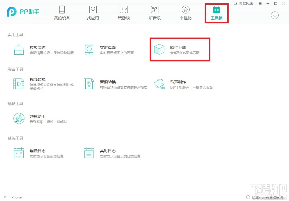
Task: Select the 视频转换 video converter tool
Action: 37,82
